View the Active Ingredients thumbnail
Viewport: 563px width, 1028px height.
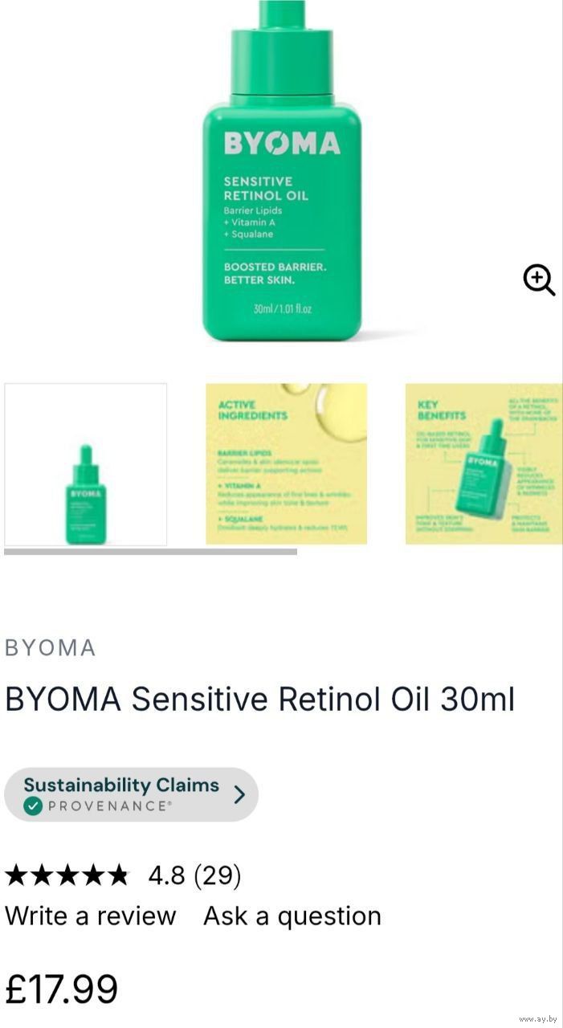point(287,464)
